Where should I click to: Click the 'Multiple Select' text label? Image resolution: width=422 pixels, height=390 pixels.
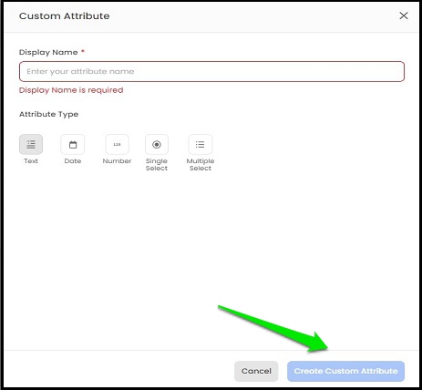[201, 165]
